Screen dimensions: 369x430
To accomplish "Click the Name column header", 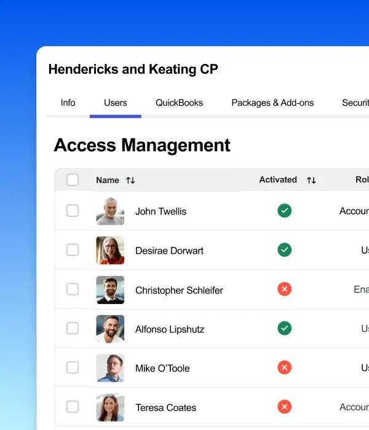I will 108,180.
